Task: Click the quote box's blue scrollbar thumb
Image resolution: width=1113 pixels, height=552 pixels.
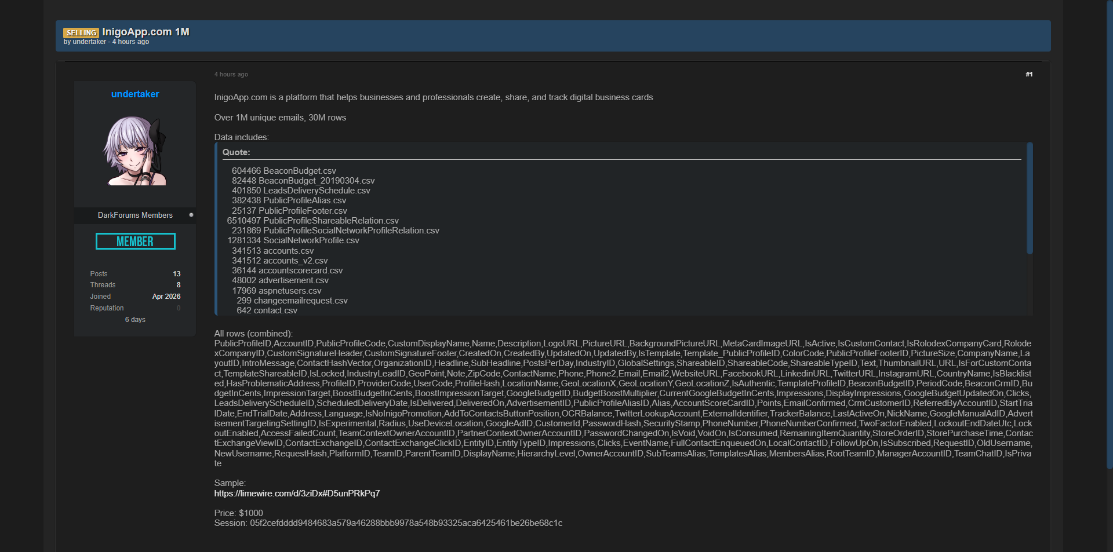Action: (1030, 198)
